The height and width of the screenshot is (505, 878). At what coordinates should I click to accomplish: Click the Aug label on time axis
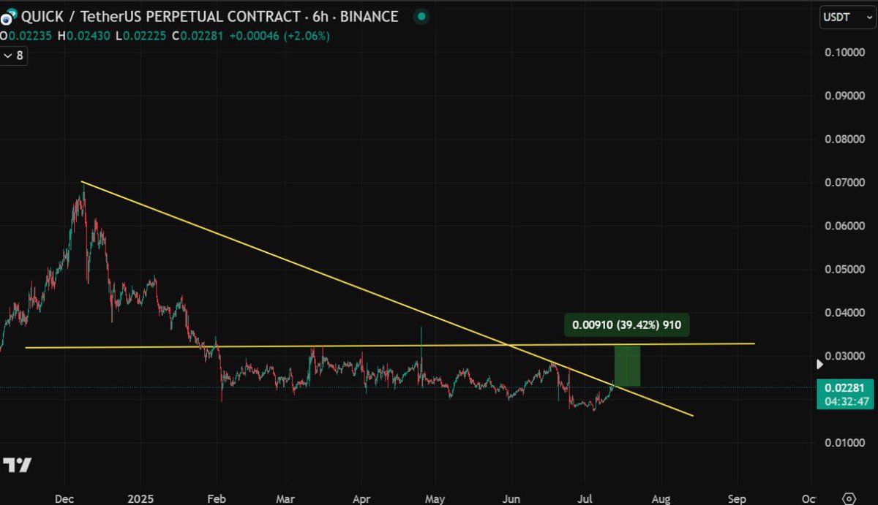click(x=661, y=498)
